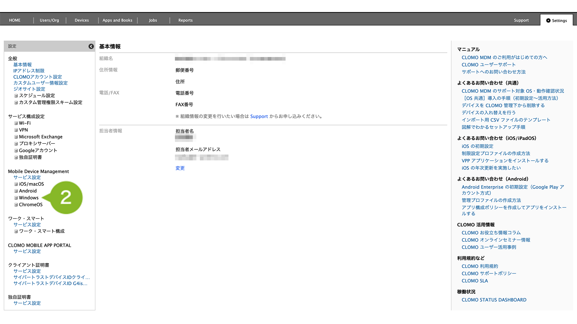Screen dimensions: 577x324
Task: Expand the Wi-Fi plus icon
Action: click(16, 123)
